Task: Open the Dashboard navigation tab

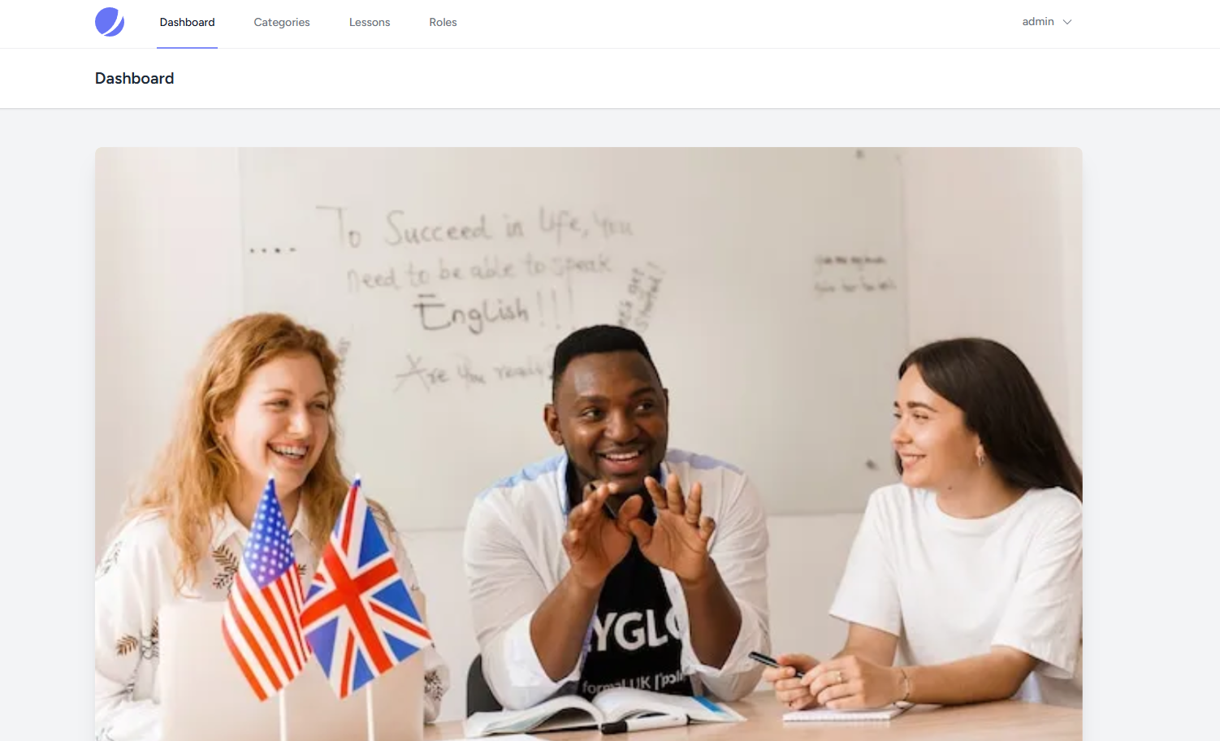Action: click(x=187, y=22)
